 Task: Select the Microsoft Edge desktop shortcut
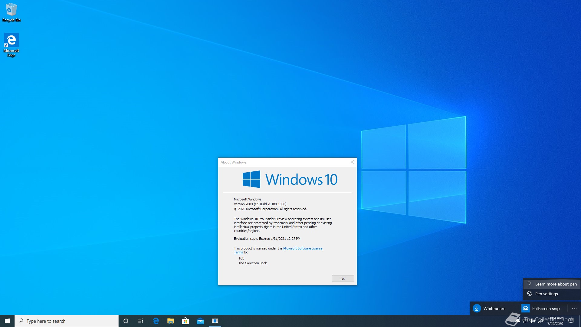(x=11, y=45)
